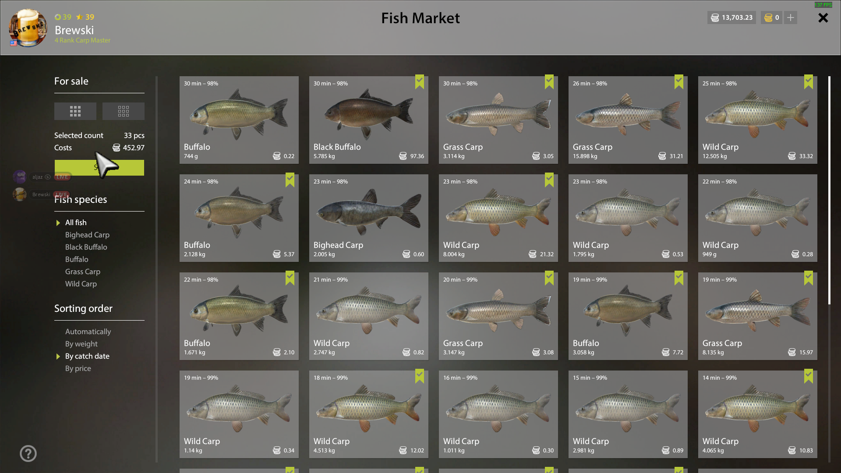841x473 pixels.
Task: Deselect the Wild Carp 12.505 kg checkmark
Action: coord(809,81)
